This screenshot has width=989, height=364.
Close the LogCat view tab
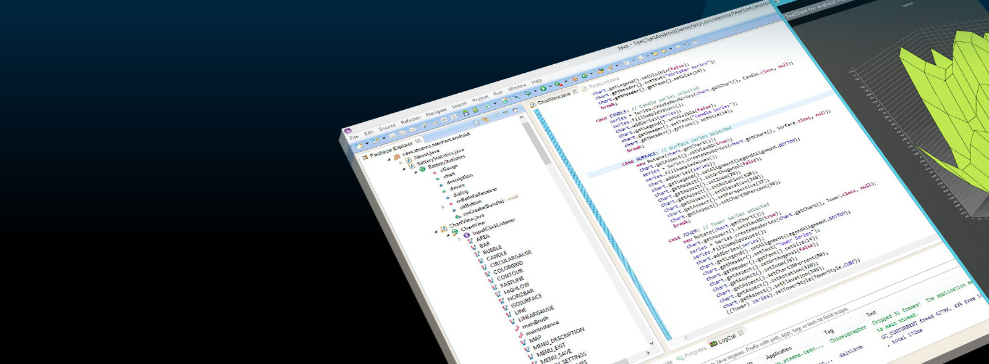(x=741, y=333)
